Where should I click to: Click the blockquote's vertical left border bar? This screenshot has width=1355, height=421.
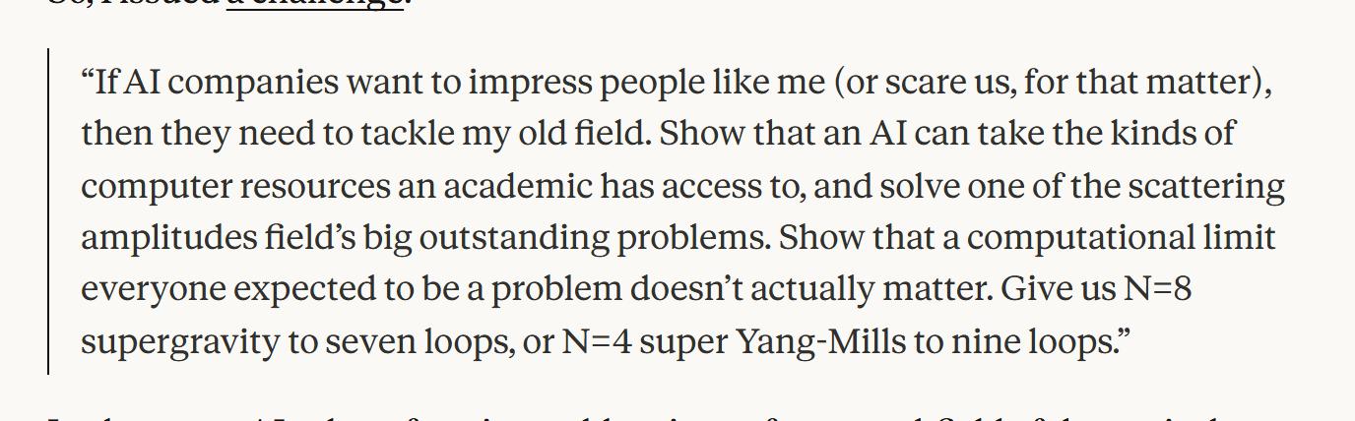click(x=48, y=211)
